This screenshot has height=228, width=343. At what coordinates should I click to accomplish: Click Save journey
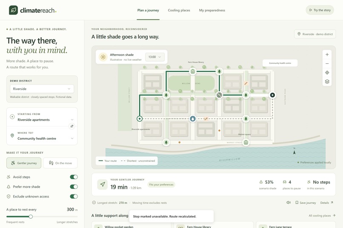click(x=306, y=203)
